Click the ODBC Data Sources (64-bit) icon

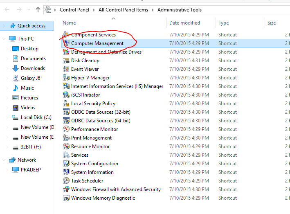[x=66, y=121]
